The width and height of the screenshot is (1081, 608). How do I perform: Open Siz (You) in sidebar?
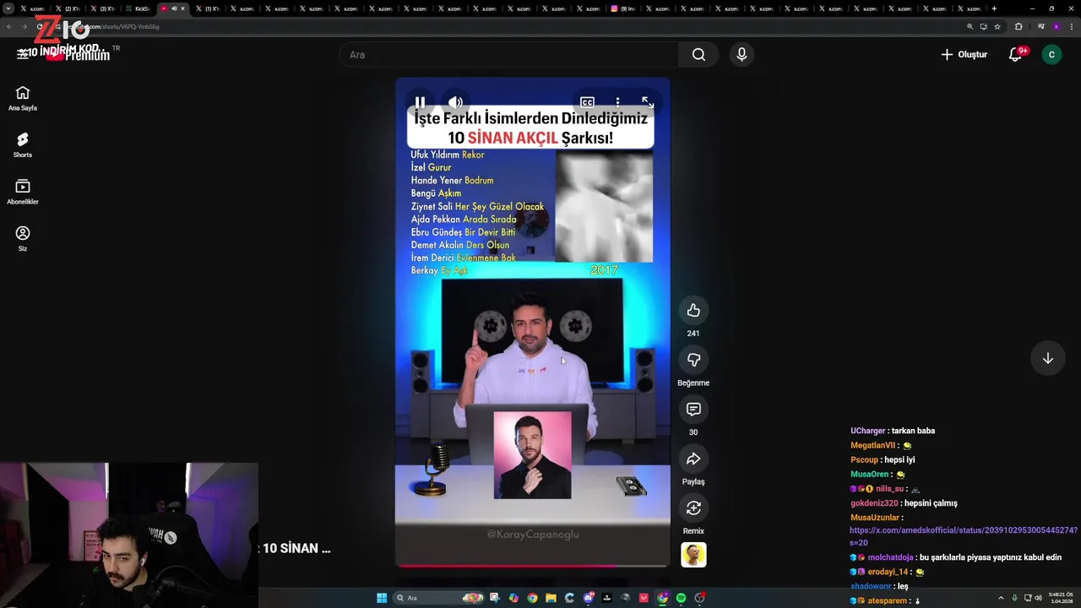click(x=23, y=239)
